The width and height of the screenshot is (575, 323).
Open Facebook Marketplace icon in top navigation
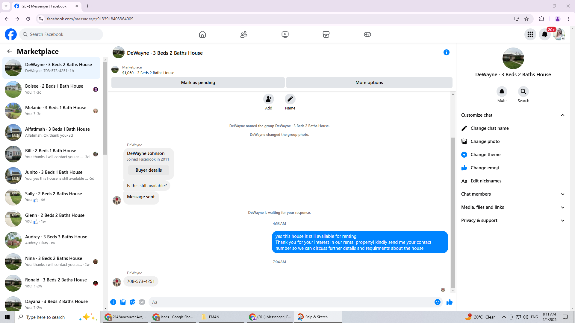(x=326, y=34)
